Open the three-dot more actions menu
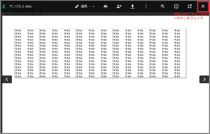Image resolution: width=210 pixels, height=134 pixels. 146,6
